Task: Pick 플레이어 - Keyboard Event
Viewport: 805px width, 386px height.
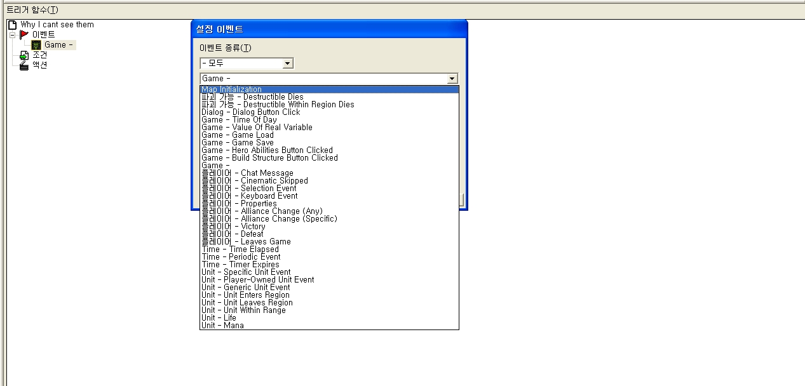Action: (x=329, y=196)
